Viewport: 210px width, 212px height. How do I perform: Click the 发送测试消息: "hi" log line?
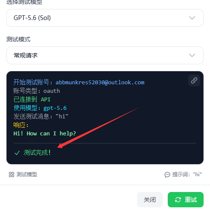tap(41, 117)
